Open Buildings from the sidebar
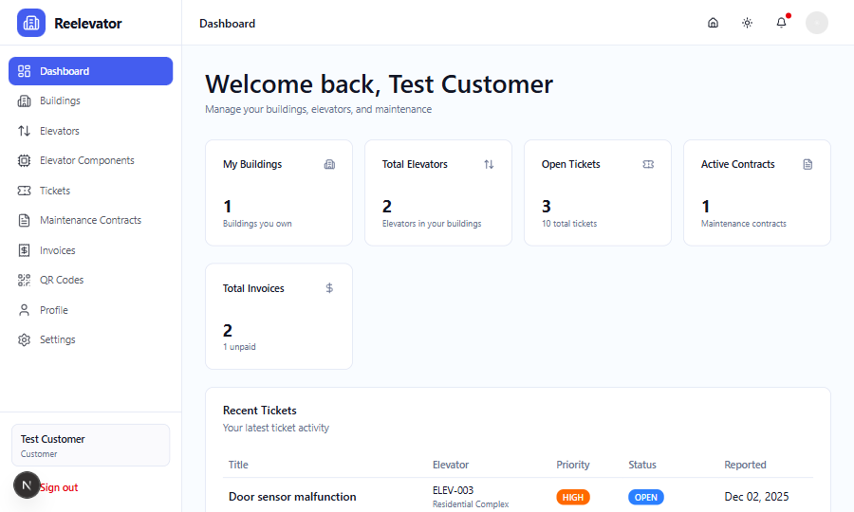This screenshot has width=854, height=512. point(60,101)
